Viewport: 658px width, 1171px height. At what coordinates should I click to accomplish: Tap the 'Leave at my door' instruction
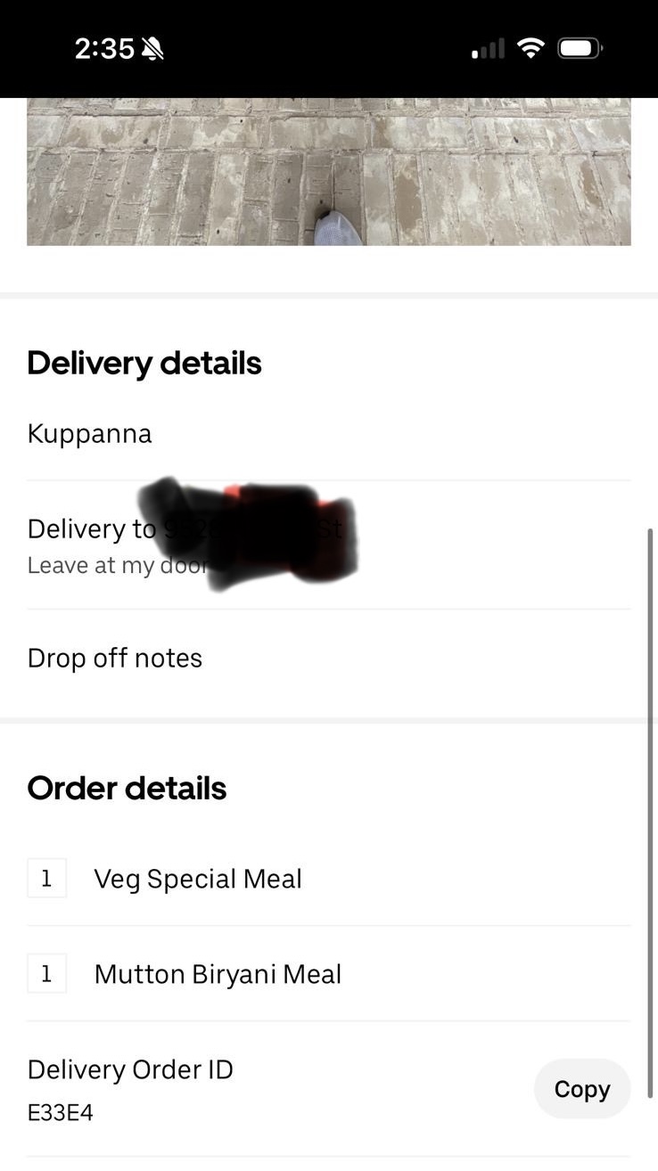click(117, 566)
